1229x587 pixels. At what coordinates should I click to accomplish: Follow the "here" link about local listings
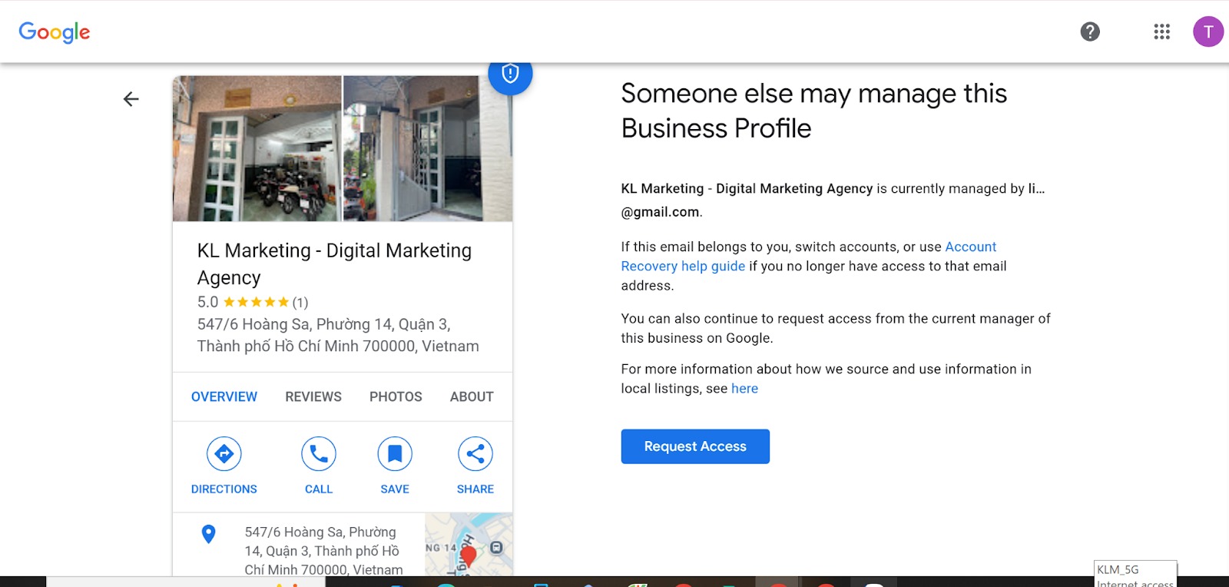(x=744, y=389)
